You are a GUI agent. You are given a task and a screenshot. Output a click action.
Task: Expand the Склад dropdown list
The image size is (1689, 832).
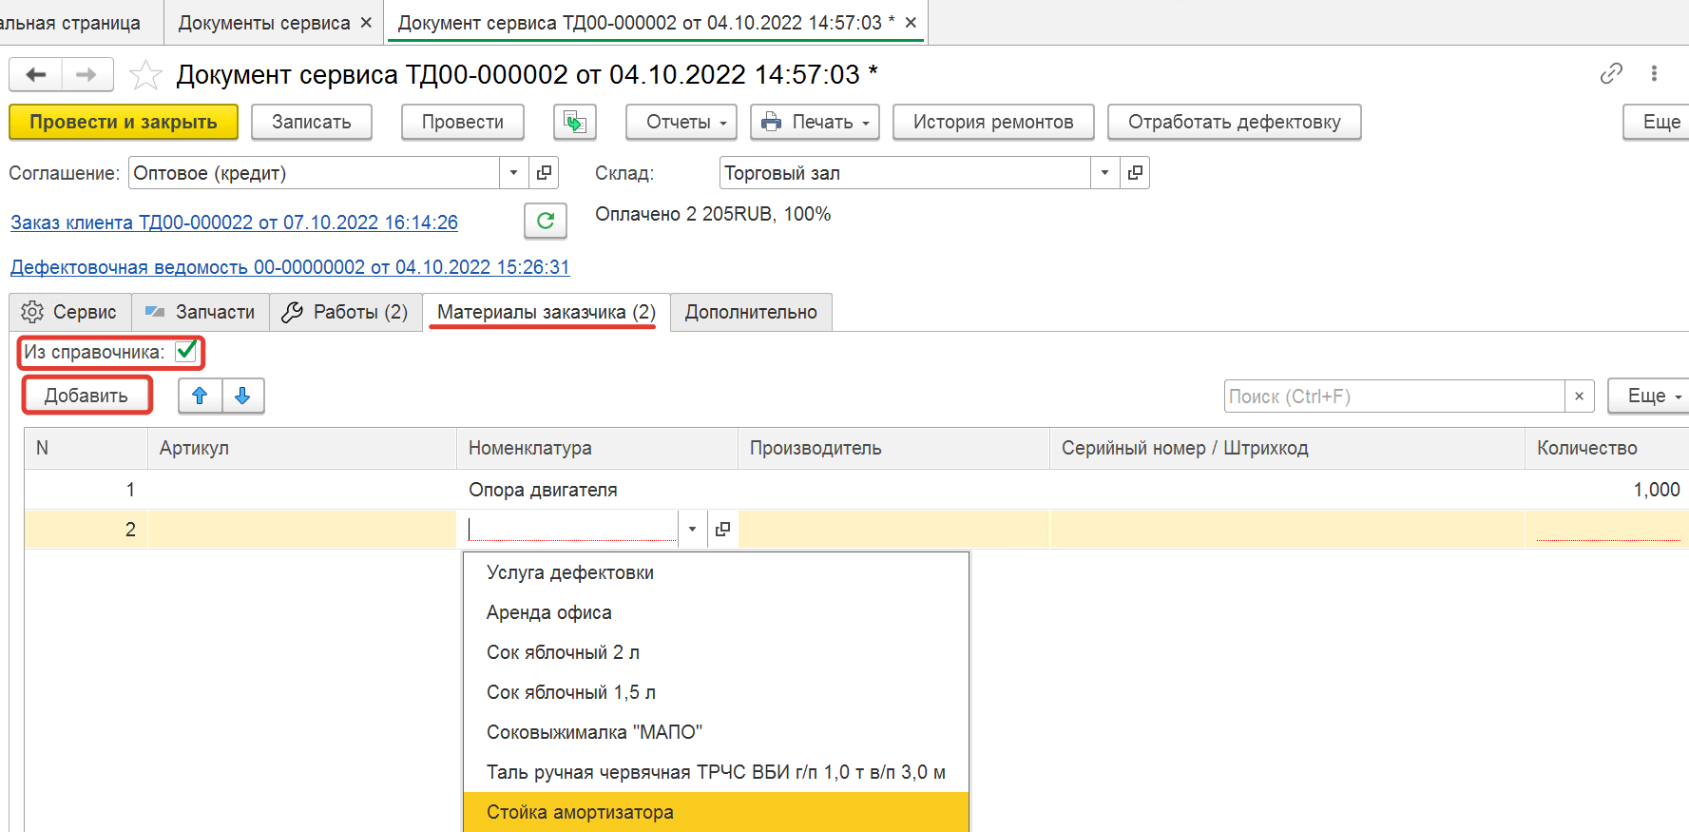pos(1104,173)
